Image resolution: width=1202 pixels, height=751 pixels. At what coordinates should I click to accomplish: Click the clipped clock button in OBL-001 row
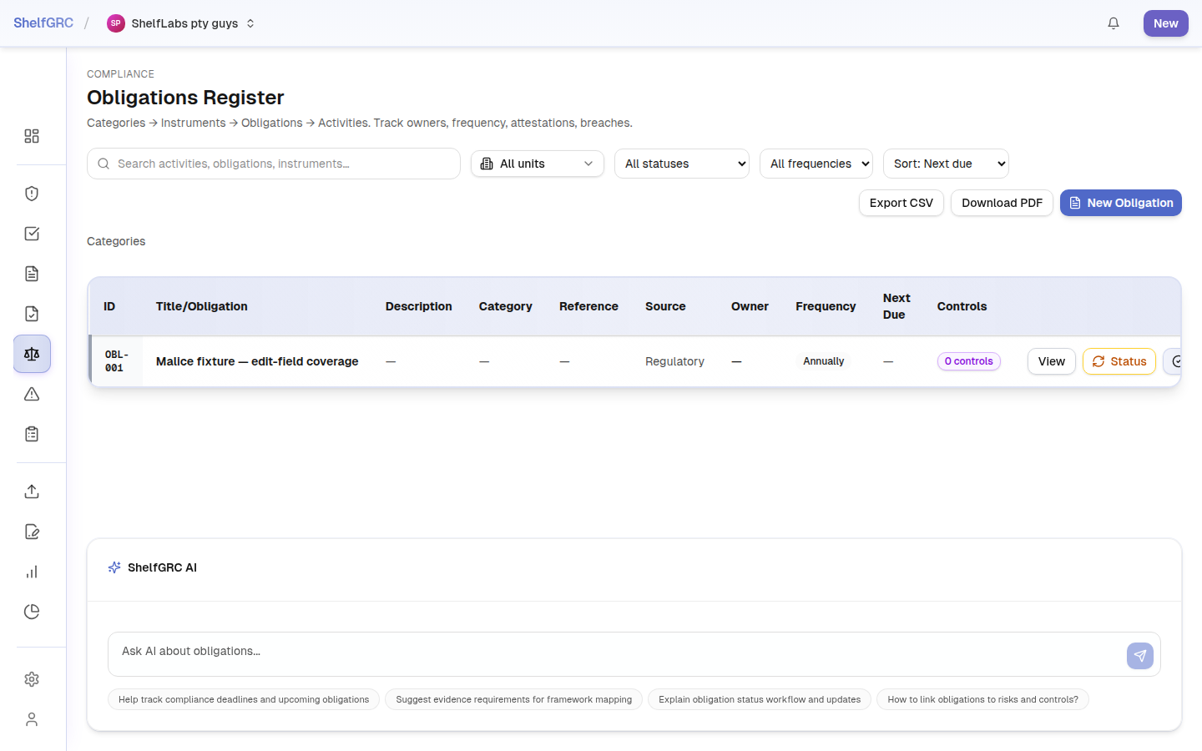(x=1173, y=361)
